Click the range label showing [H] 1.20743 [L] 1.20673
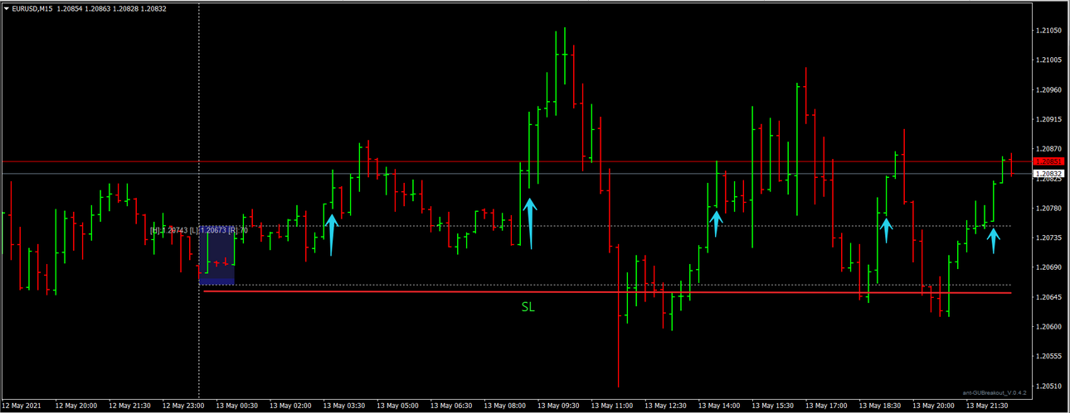Viewport: 1070px width, 413px height. click(199, 230)
